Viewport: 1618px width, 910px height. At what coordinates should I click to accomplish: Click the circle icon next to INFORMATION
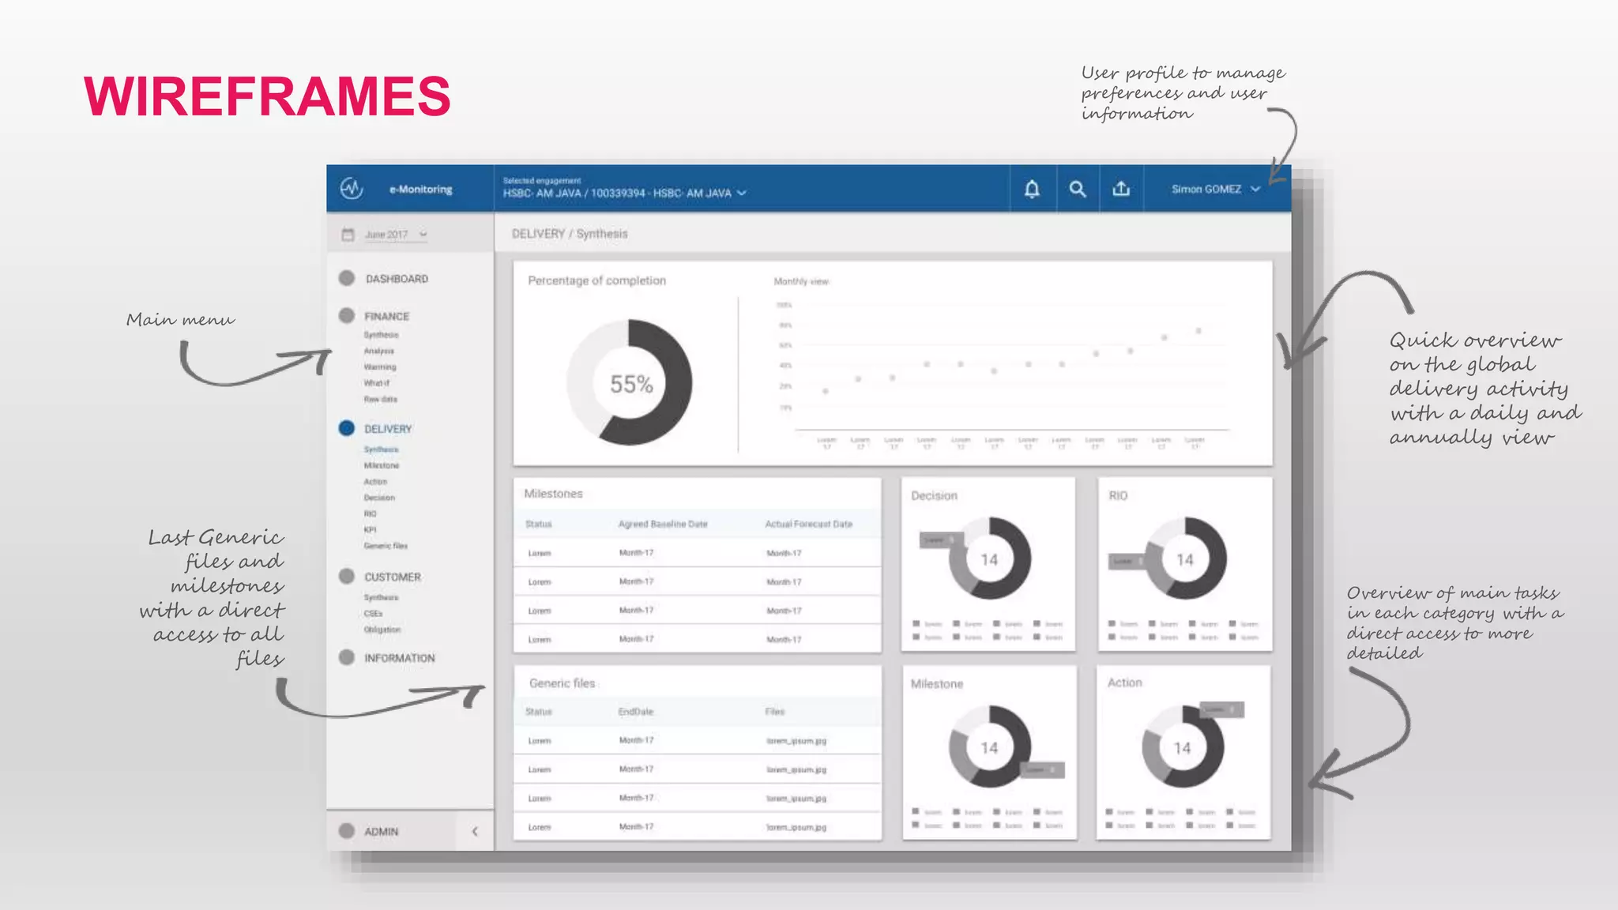click(346, 657)
